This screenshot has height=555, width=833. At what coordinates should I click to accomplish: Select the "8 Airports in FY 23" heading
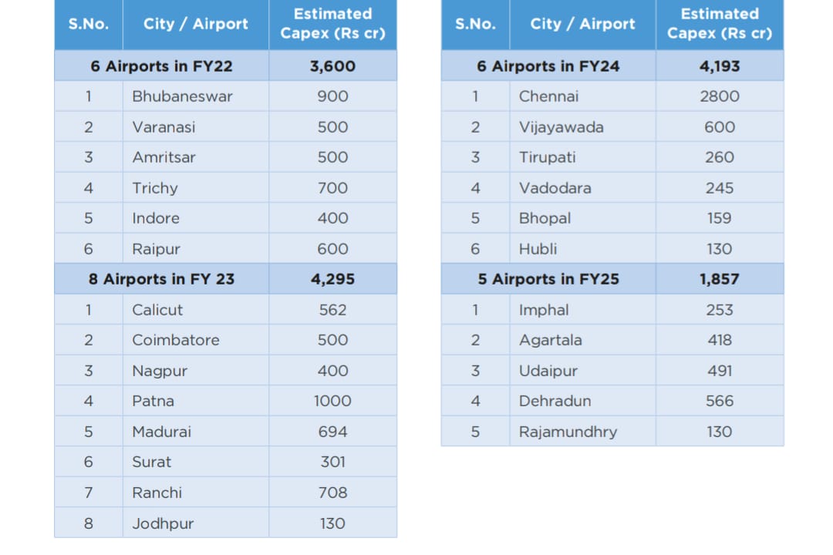coord(161,279)
